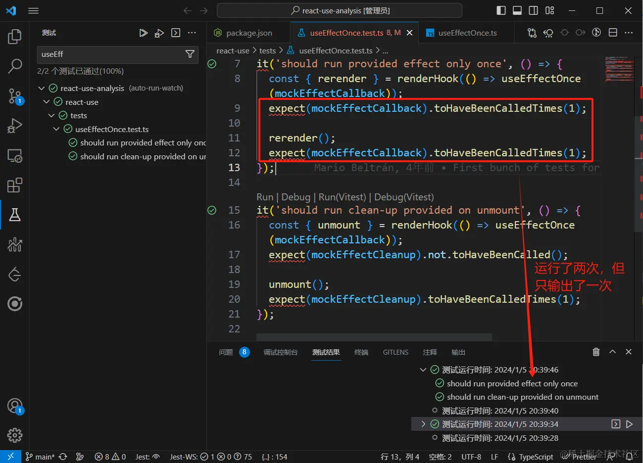Click the TypeScript language mode in status bar
Screen dimensions: 643x463
[536, 457]
